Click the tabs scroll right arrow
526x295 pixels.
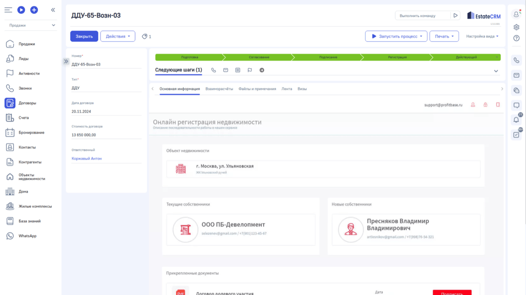click(502, 89)
